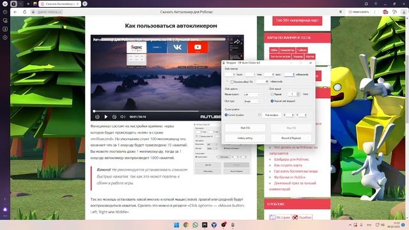The height and width of the screenshot is (230, 409).
Task: Skip forward with the video forward icon
Action: coord(114,117)
